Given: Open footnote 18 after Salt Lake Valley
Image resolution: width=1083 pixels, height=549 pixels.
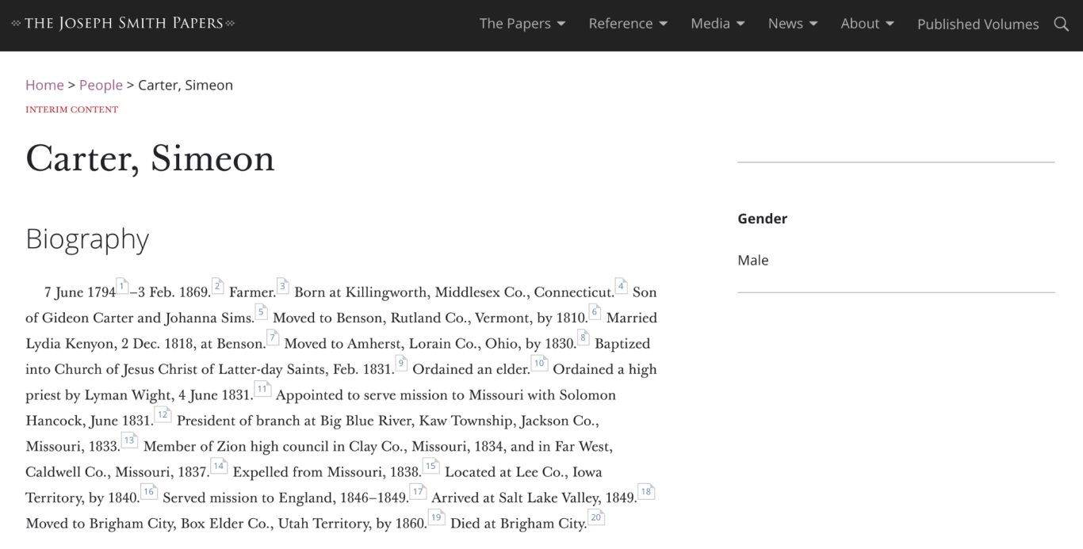Looking at the screenshot, I should (646, 492).
